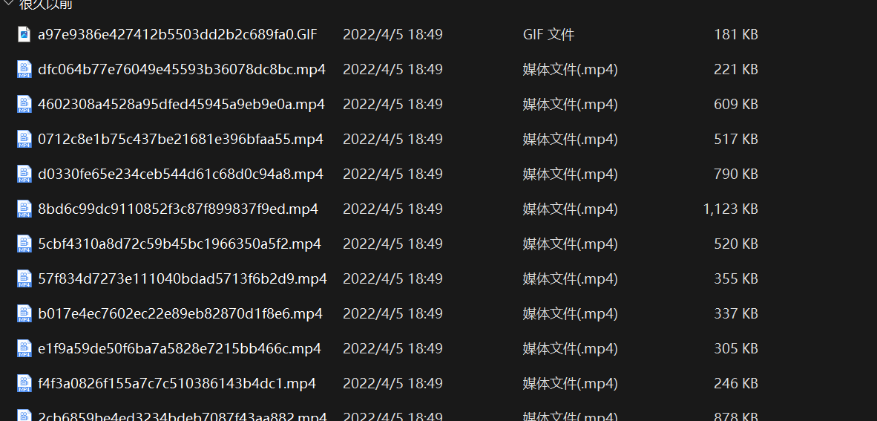Click the MP4 icon for 8bd6c99dc9110852 file
This screenshot has width=877, height=421.
(24, 209)
